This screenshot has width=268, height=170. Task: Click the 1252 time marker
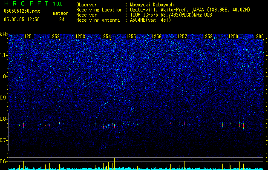(55, 37)
